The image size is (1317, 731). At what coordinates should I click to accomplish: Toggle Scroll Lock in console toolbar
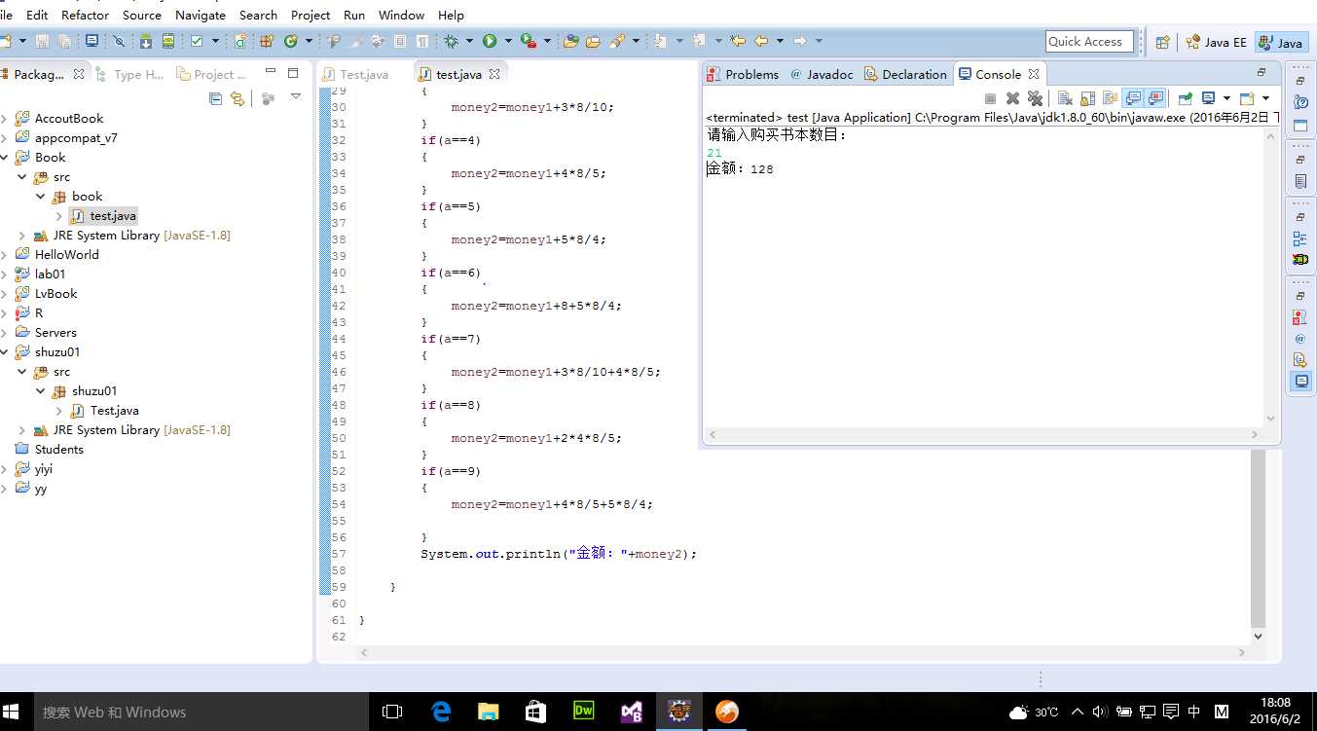pyautogui.click(x=1087, y=98)
